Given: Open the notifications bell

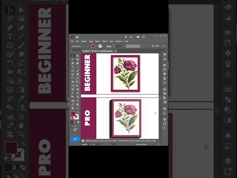Looking at the screenshot, I should (126, 37).
